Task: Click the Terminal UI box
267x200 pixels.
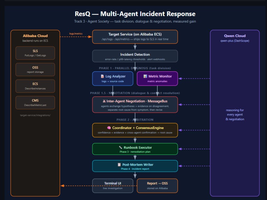Action: pos(113,186)
